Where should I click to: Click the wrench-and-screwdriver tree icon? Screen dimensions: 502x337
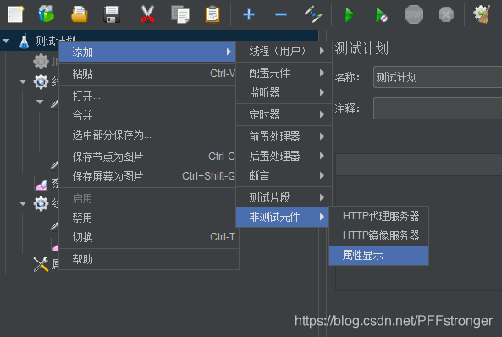[x=41, y=264]
